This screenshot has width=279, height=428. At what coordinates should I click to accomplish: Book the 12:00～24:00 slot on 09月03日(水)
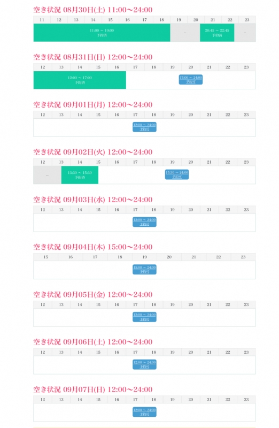tap(144, 222)
